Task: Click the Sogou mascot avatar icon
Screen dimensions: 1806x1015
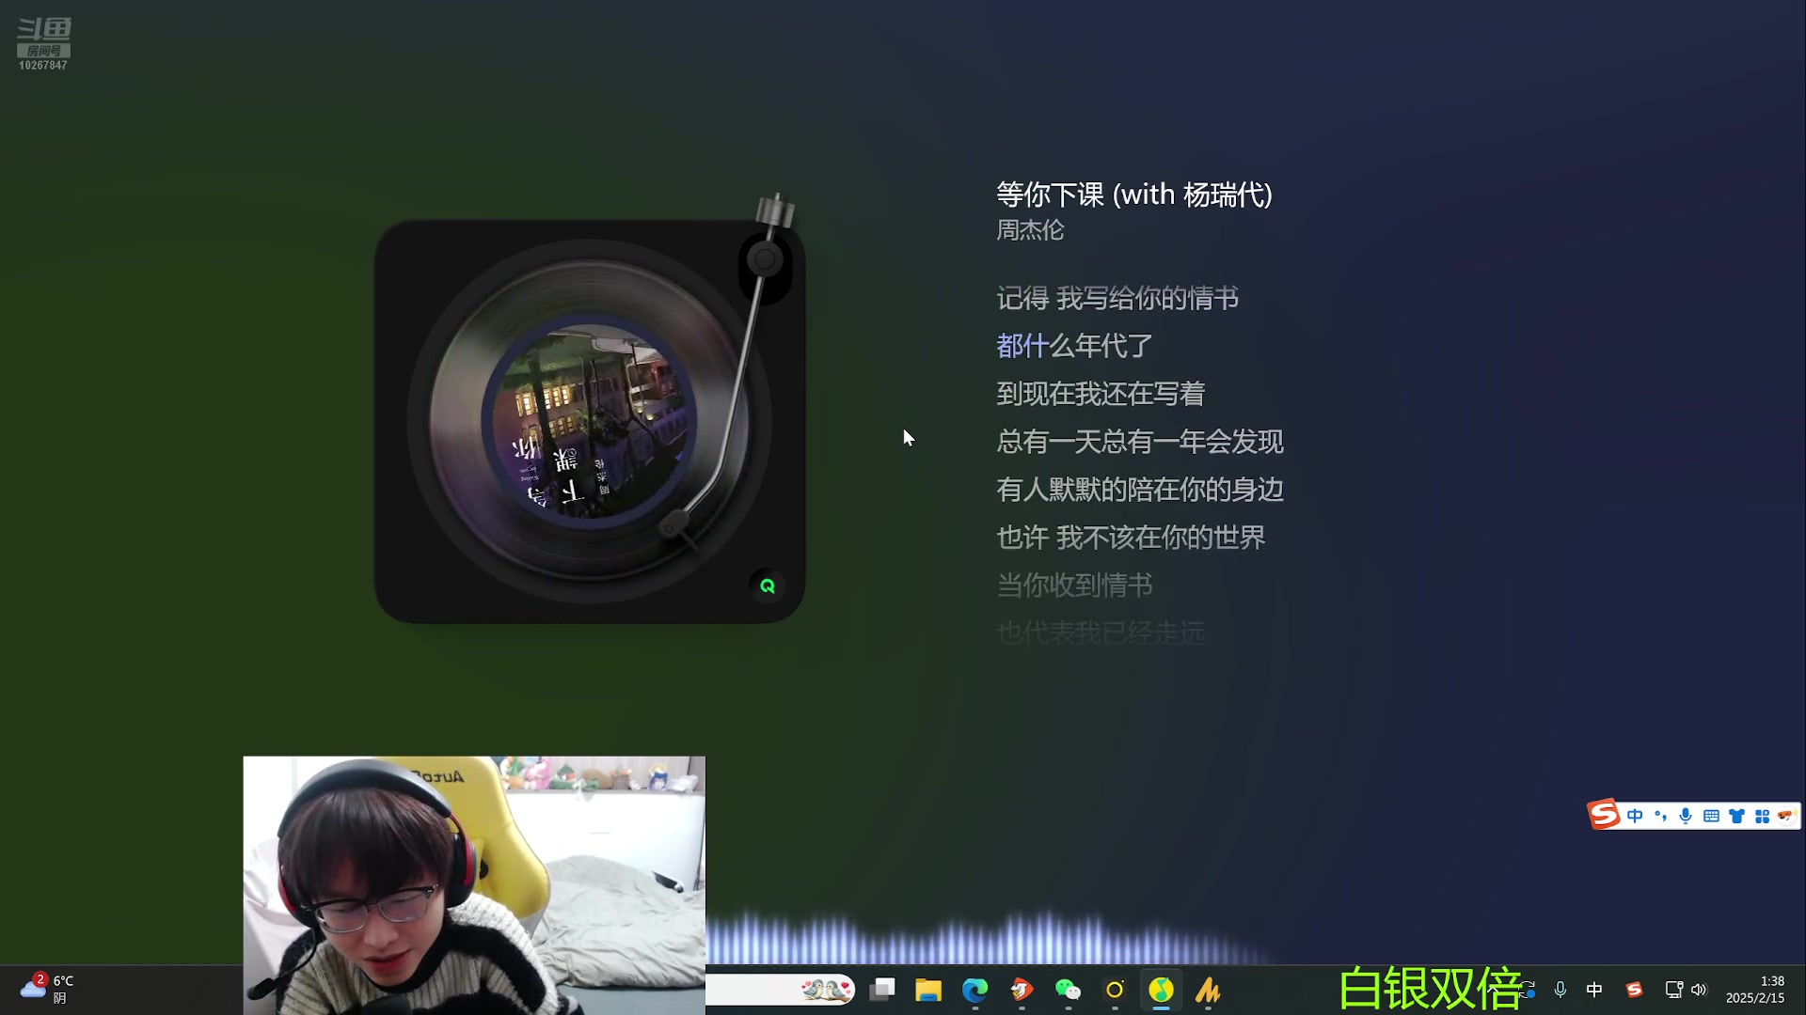Action: pos(1785,816)
